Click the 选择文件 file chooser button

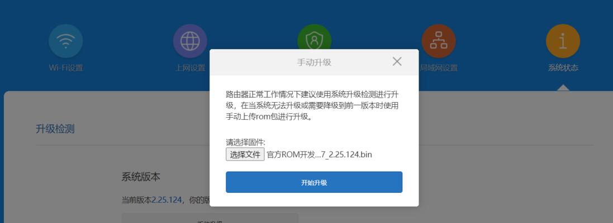tap(245, 154)
